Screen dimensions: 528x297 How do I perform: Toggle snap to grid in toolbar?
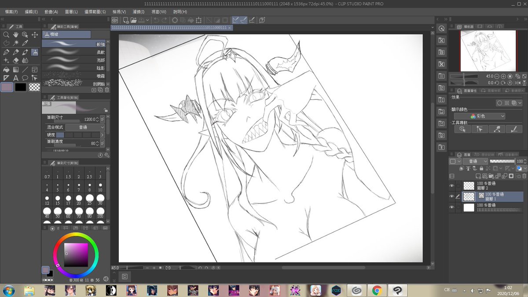(x=252, y=20)
